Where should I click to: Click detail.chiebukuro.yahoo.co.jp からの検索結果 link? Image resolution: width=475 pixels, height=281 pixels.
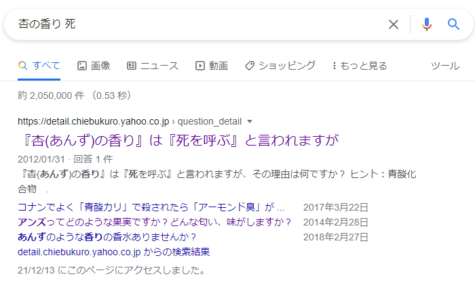coord(113,252)
